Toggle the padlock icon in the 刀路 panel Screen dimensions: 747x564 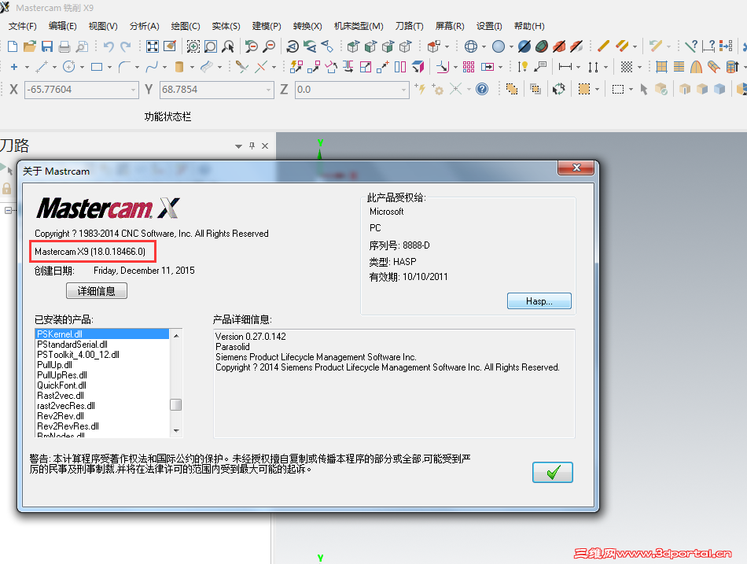click(x=6, y=189)
